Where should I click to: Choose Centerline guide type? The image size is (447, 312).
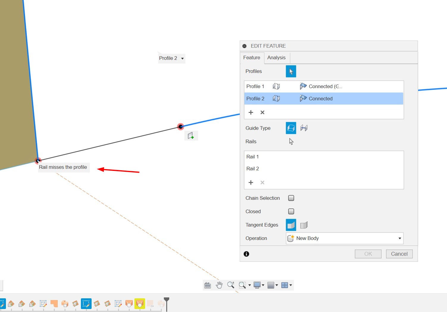304,128
